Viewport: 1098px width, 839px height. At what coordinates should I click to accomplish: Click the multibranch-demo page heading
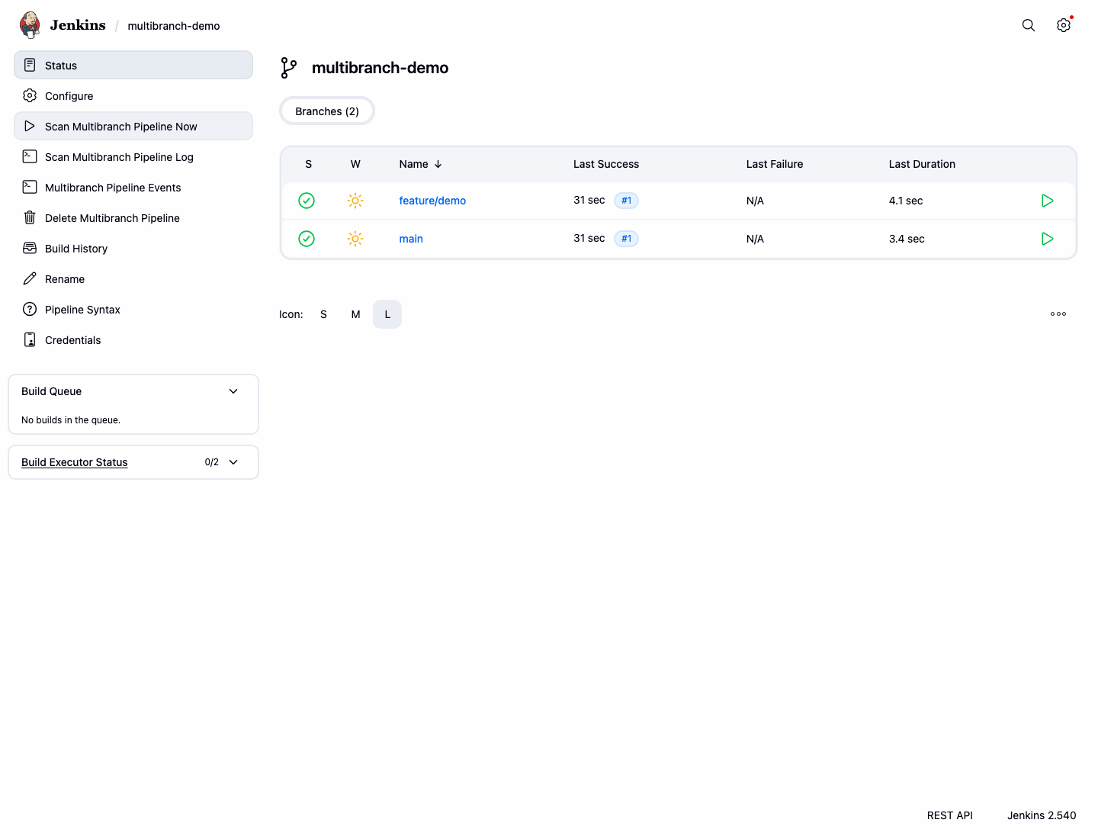pos(380,68)
